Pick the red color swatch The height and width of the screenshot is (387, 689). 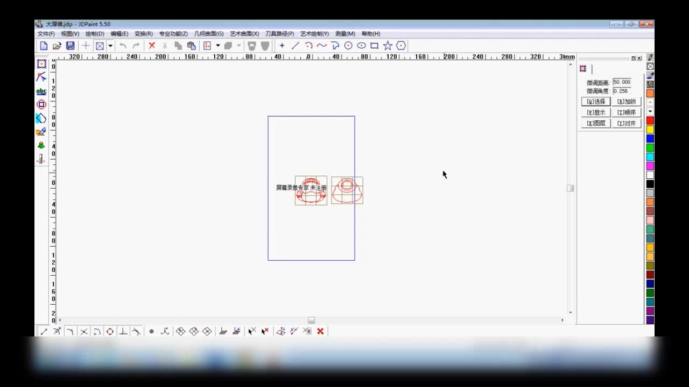click(650, 120)
